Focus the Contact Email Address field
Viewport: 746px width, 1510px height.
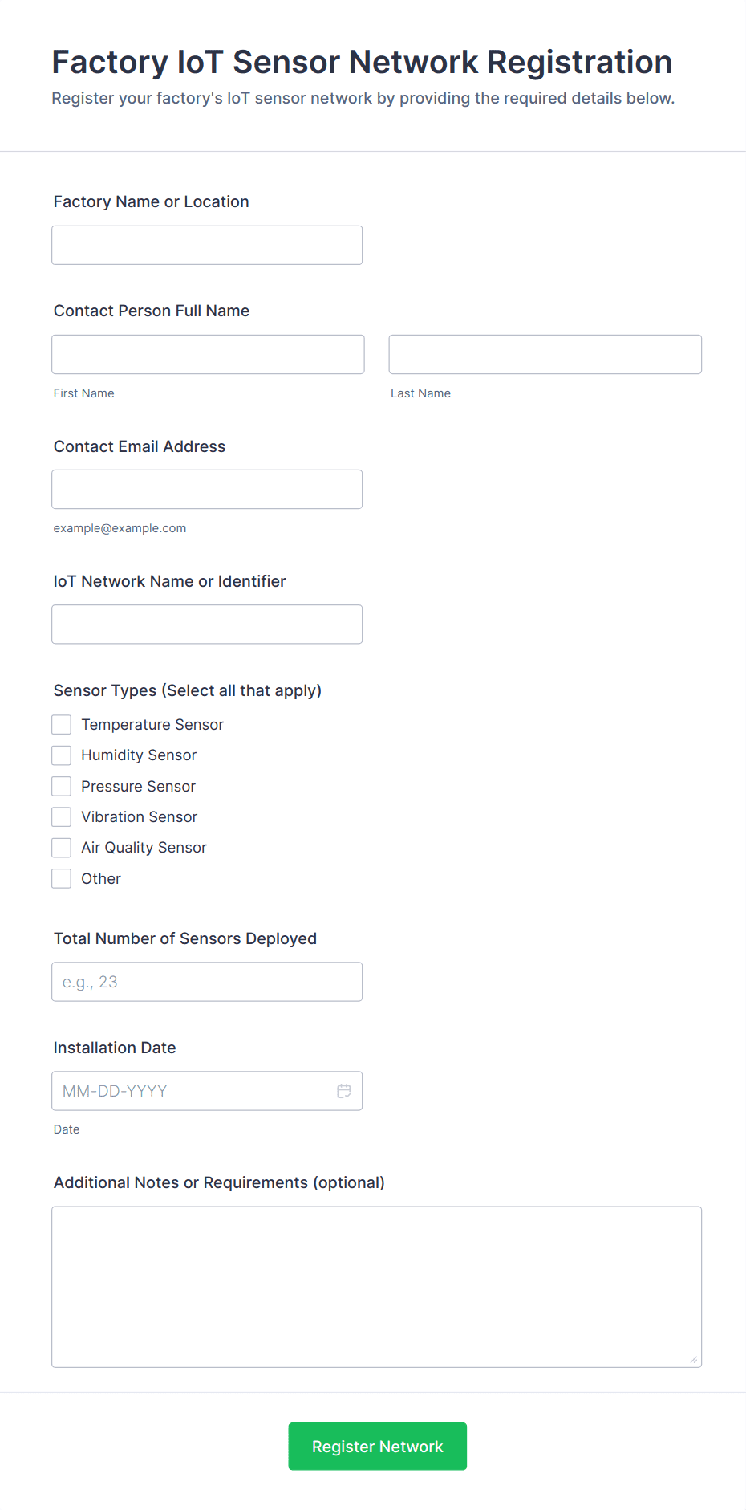click(x=207, y=489)
